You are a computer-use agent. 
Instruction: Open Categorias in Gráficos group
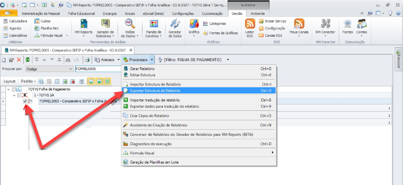click(x=215, y=23)
